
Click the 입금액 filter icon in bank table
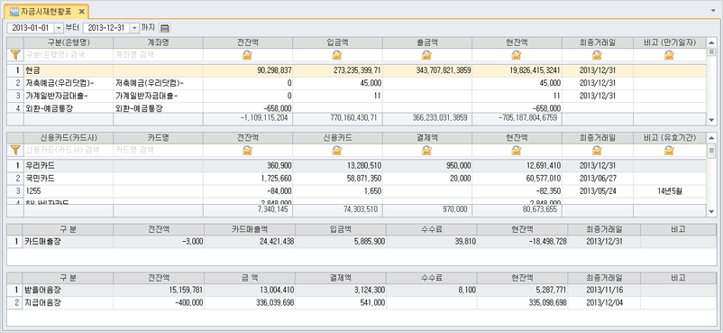pos(337,55)
